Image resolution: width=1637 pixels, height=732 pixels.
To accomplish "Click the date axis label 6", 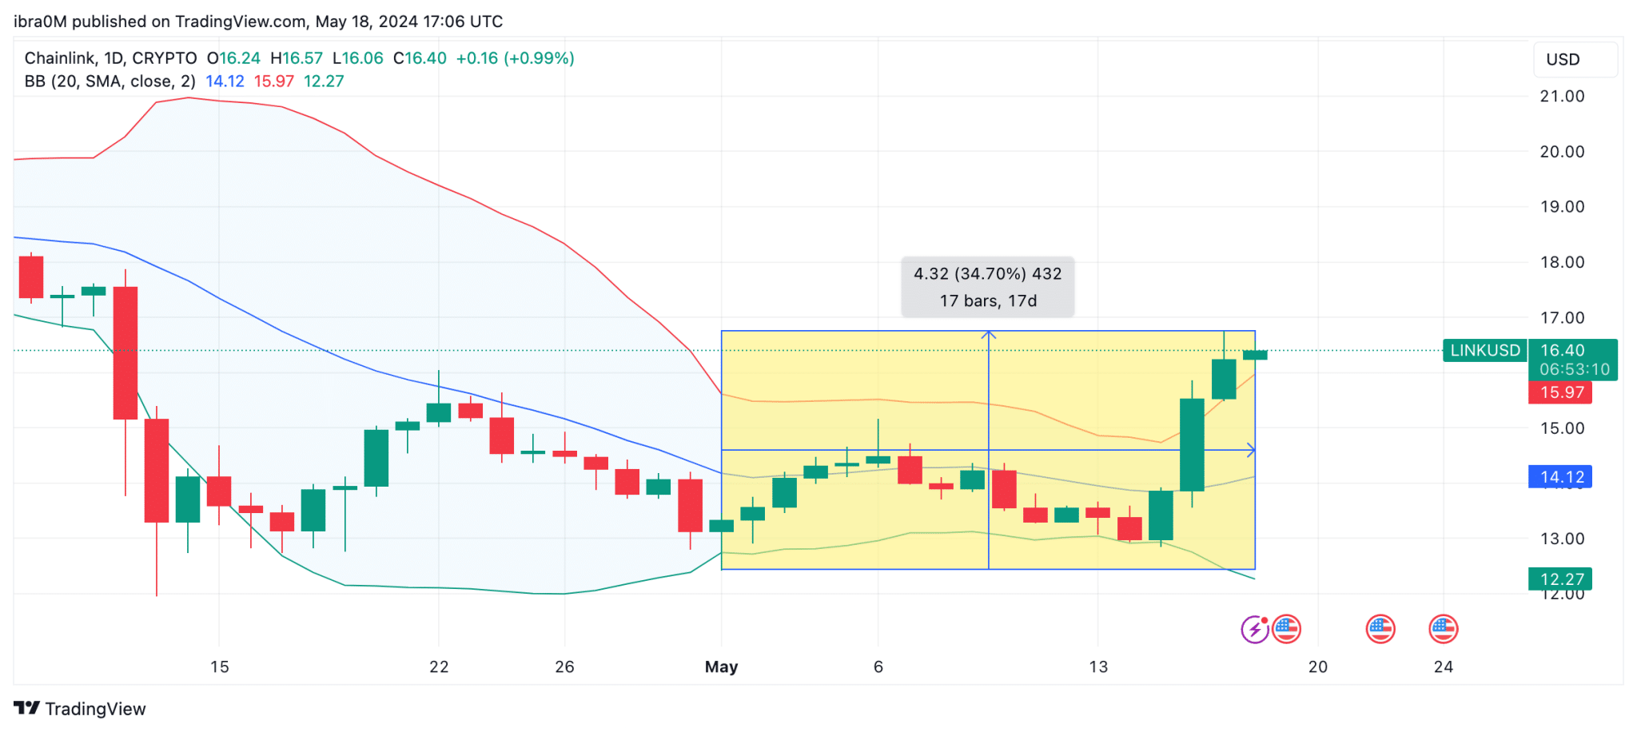I will pyautogui.click(x=878, y=666).
